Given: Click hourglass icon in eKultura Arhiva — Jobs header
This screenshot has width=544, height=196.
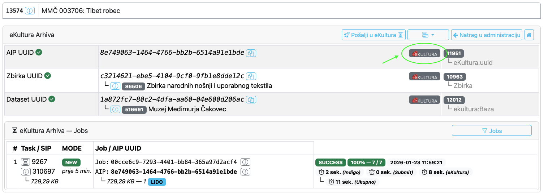Looking at the screenshot, I should [14, 131].
